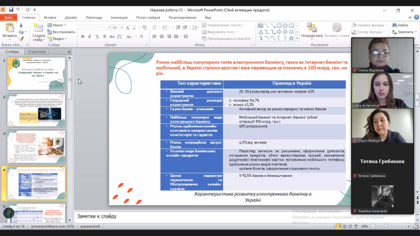
Task: Toggle underline (Ч) formatting
Action: pos(97,37)
